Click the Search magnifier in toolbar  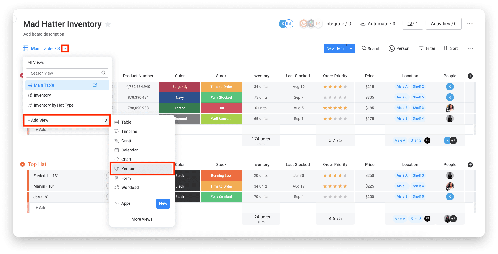tap(364, 48)
